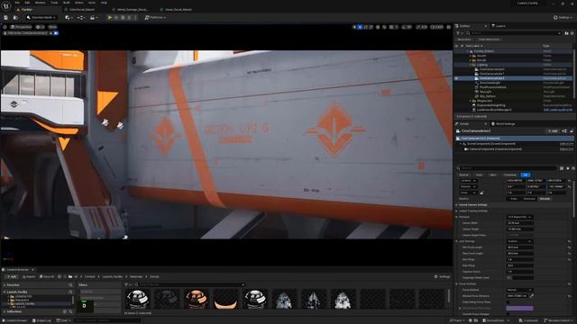This screenshot has width=577, height=324.
Task: Maximize the viewport with the corner icon
Action: tap(449, 27)
